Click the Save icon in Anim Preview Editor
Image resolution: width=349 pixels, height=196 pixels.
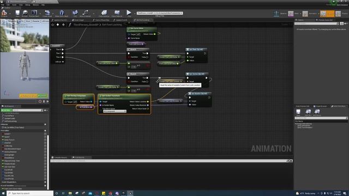click(x=298, y=112)
